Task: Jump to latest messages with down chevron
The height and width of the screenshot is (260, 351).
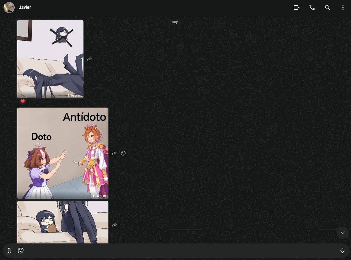Action: pyautogui.click(x=343, y=233)
